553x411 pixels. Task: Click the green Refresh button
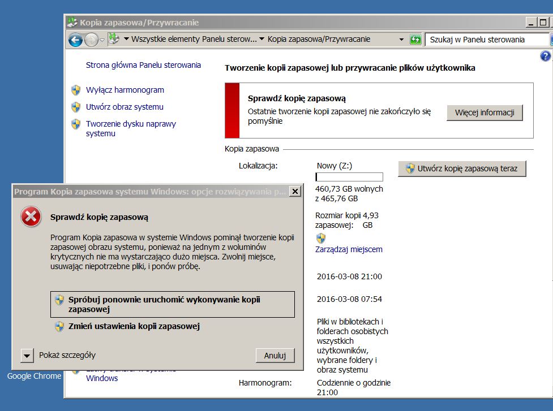(415, 40)
